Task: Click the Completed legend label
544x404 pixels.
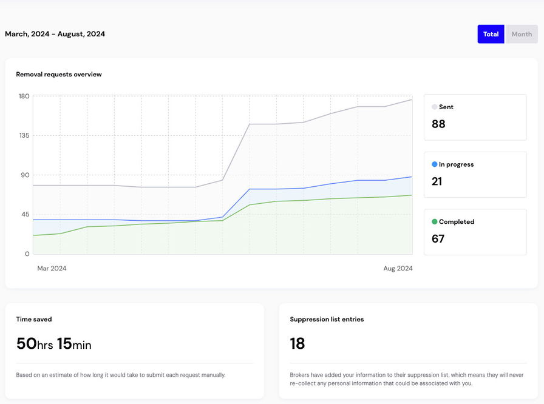Action: click(457, 222)
